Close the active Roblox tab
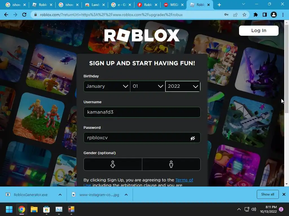The image size is (289, 216). [x=209, y=5]
